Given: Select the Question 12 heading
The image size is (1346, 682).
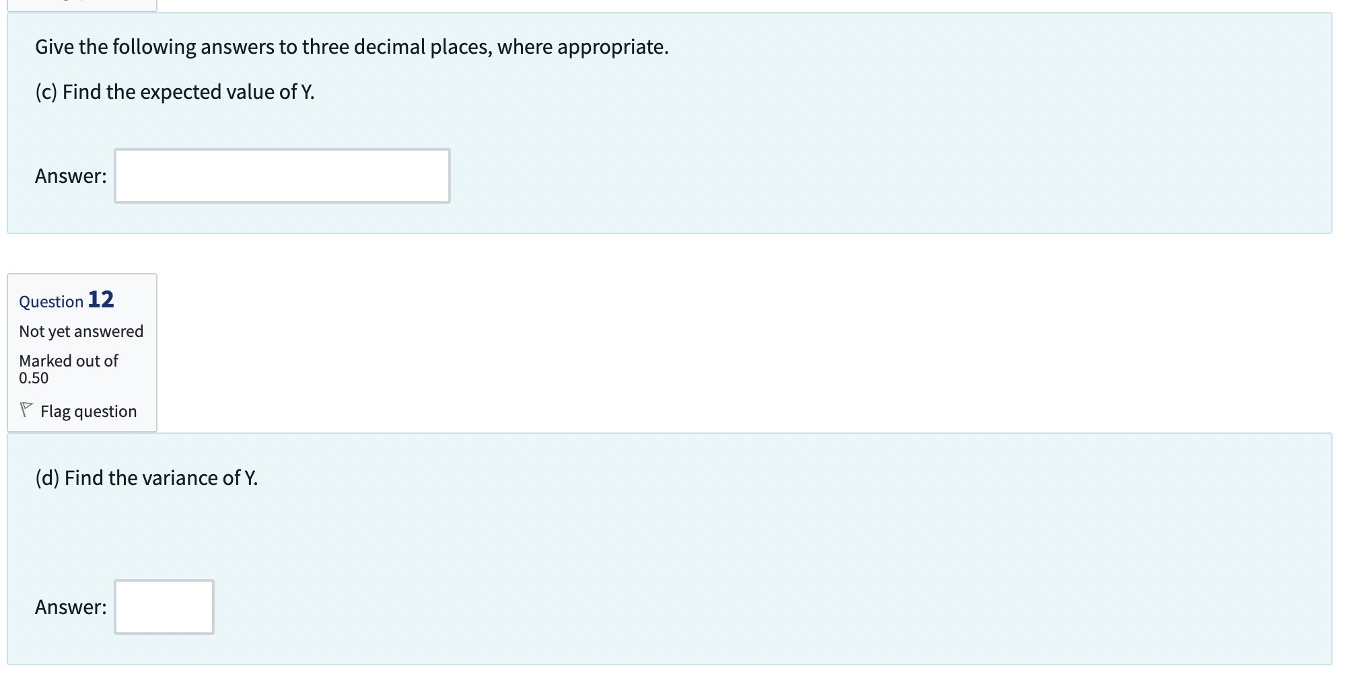Looking at the screenshot, I should (65, 301).
